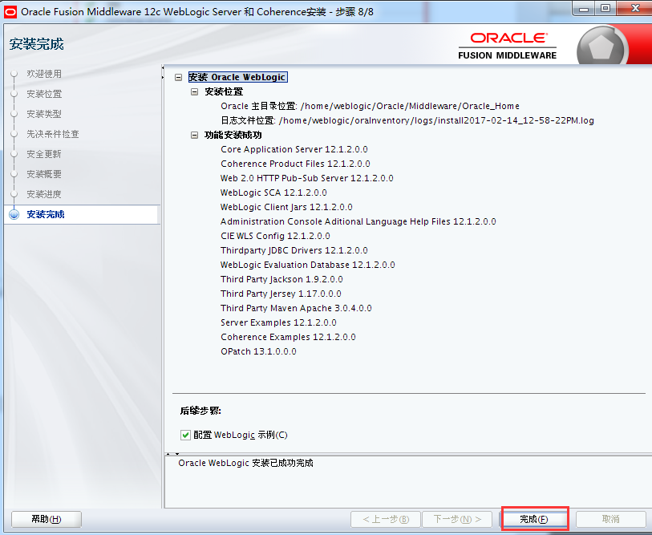This screenshot has width=652, height=535.
Task: Select 安装 Oracle WebLogic root tree item
Action: [237, 77]
